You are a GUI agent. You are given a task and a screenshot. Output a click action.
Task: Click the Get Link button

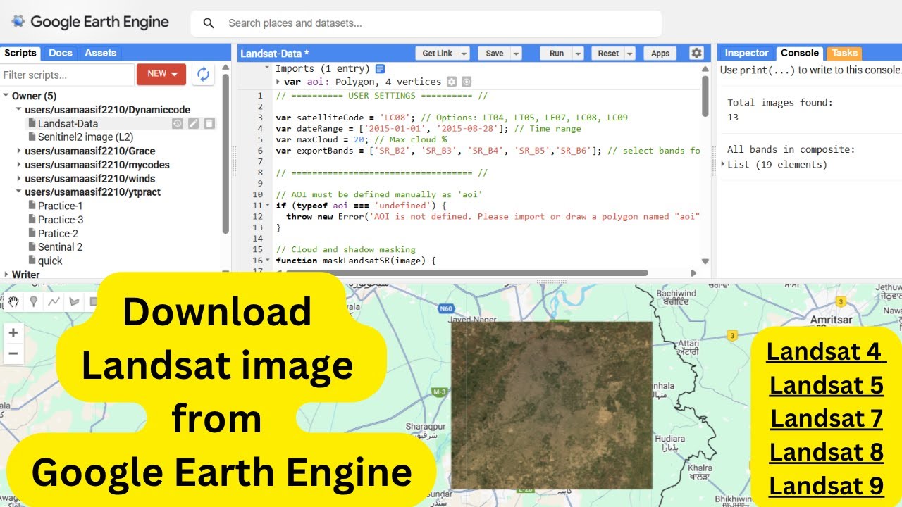(x=438, y=54)
